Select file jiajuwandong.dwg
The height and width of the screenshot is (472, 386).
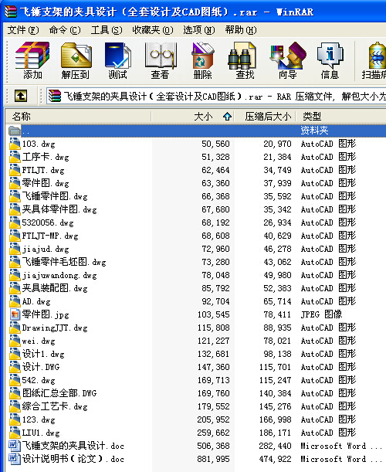(x=59, y=275)
